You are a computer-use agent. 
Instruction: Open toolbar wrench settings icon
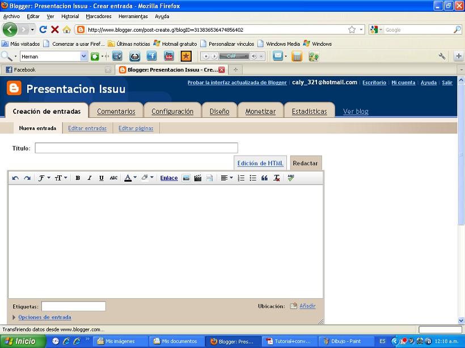click(442, 56)
